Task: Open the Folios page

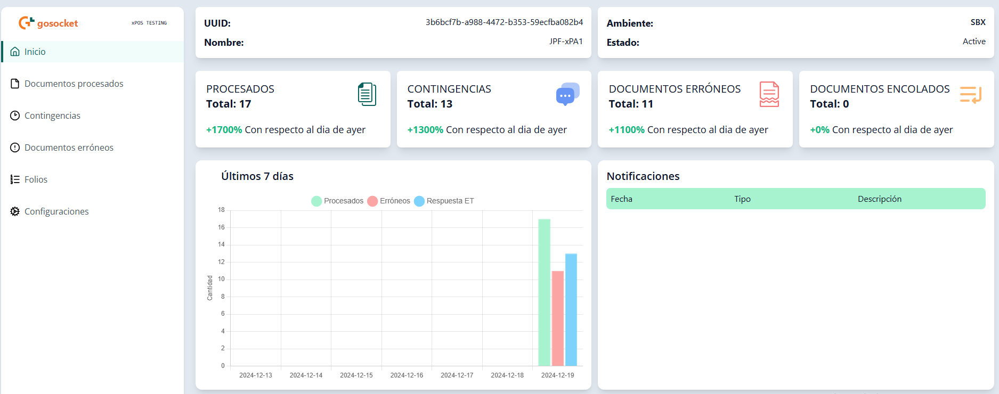Action: [x=93, y=179]
